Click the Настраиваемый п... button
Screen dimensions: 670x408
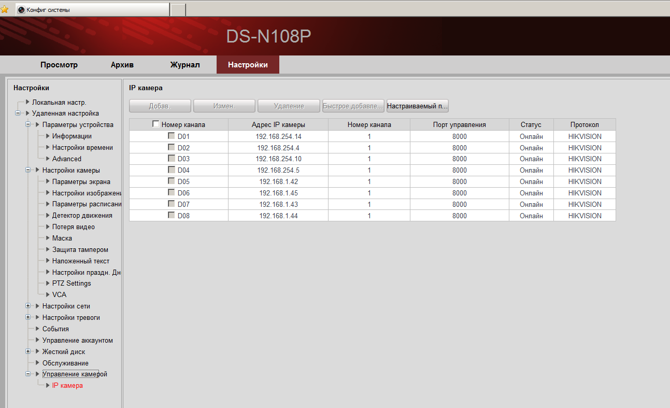417,106
